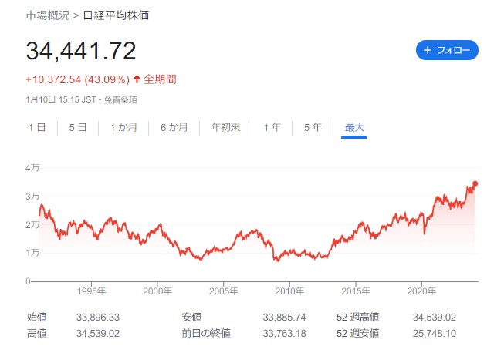The width and height of the screenshot is (504, 353).
Task: Click the 52 週安値 value 25,748.10
Action: [435, 334]
